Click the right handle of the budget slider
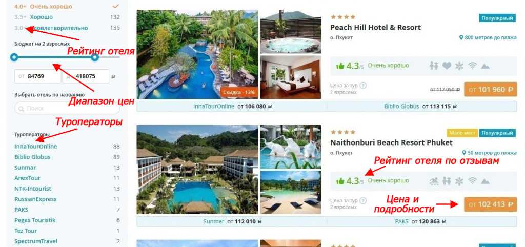 tap(95, 57)
